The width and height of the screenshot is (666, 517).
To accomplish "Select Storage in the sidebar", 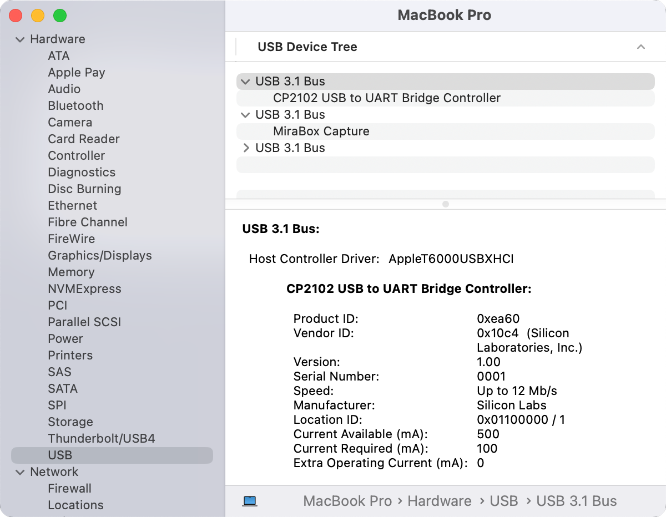I will pyautogui.click(x=70, y=422).
